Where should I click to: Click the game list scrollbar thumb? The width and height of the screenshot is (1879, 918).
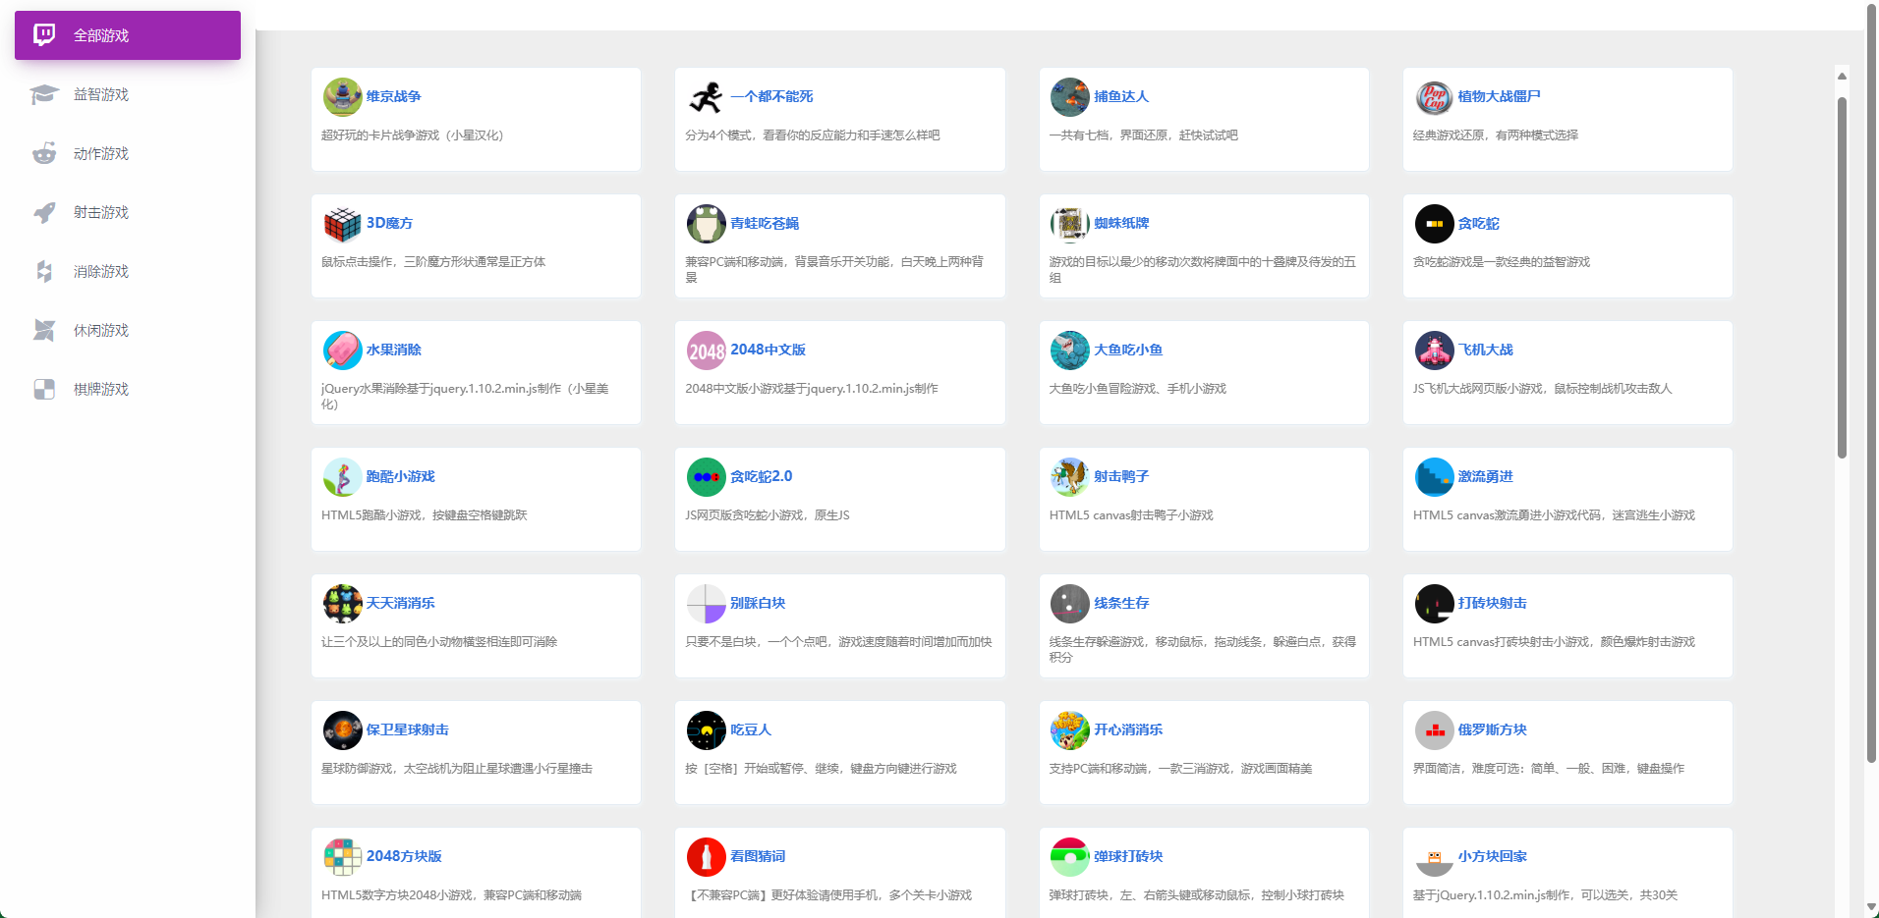[x=1842, y=278]
